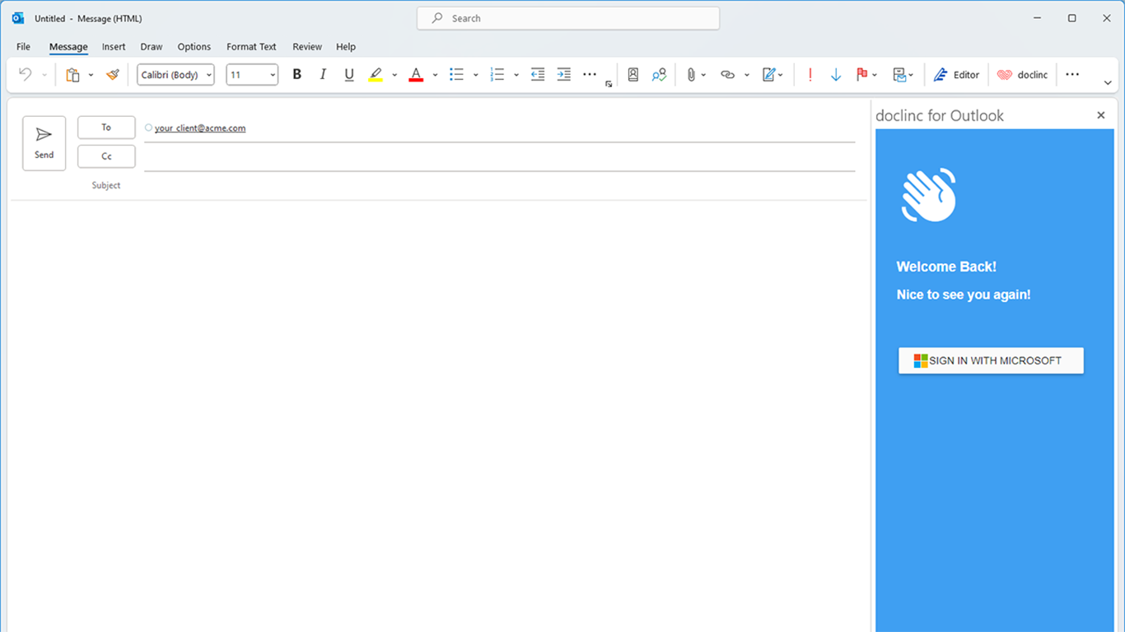
Task: Click the Paste clipboard icon
Action: (72, 75)
